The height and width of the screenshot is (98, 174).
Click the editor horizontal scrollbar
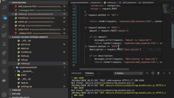pos(104,69)
